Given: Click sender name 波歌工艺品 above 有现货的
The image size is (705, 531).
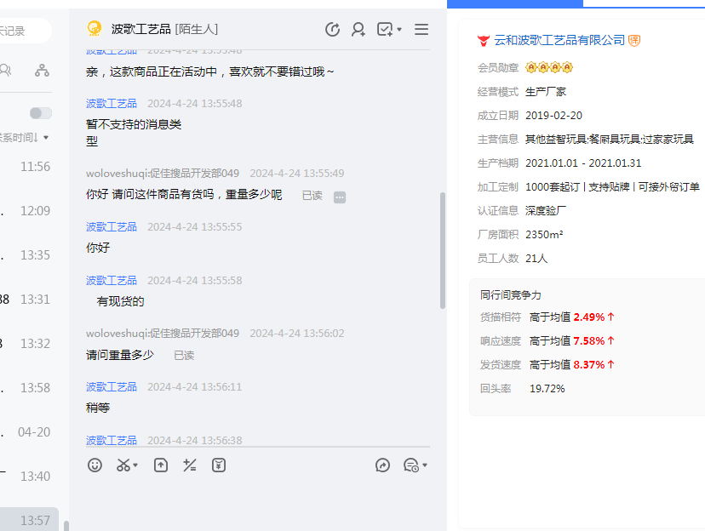Looking at the screenshot, I should coord(112,280).
